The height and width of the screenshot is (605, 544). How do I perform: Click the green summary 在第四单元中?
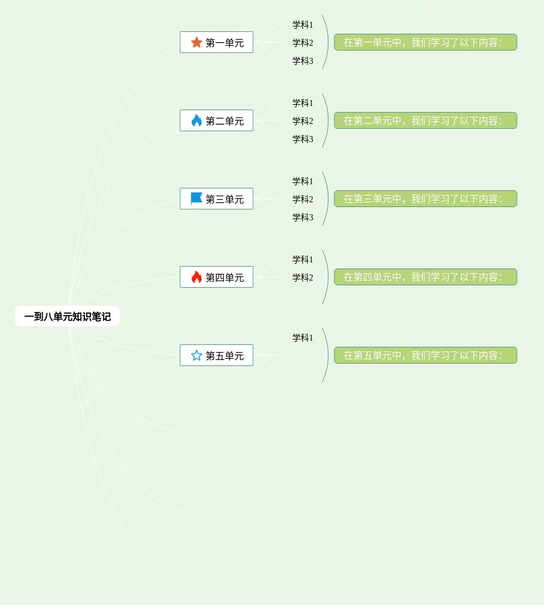[425, 277]
